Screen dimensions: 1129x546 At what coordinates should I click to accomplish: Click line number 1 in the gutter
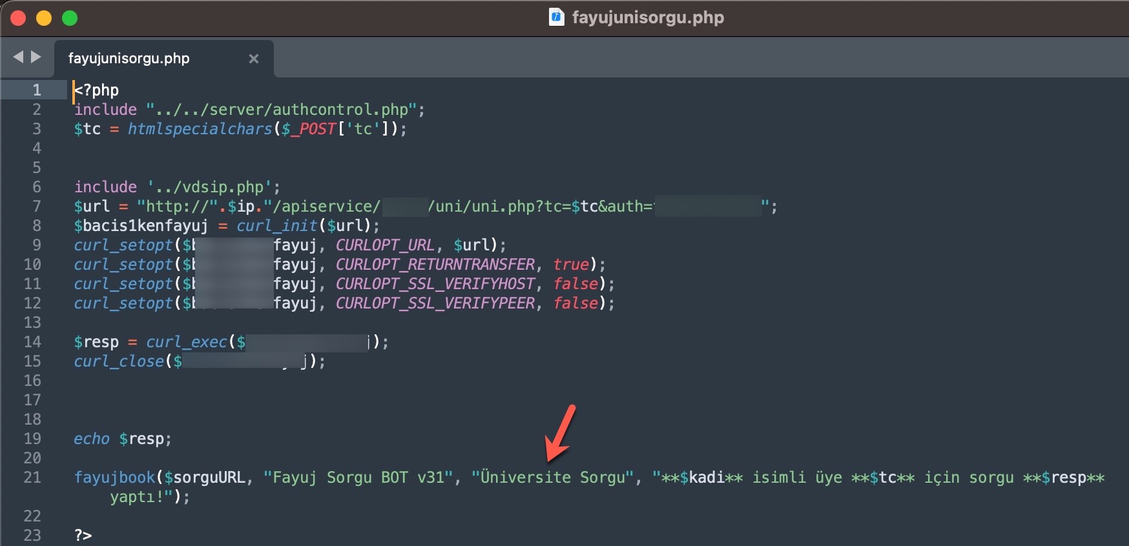pos(37,90)
